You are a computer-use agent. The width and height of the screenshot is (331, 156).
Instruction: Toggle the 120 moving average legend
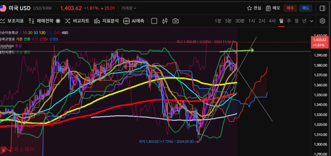click(42, 32)
